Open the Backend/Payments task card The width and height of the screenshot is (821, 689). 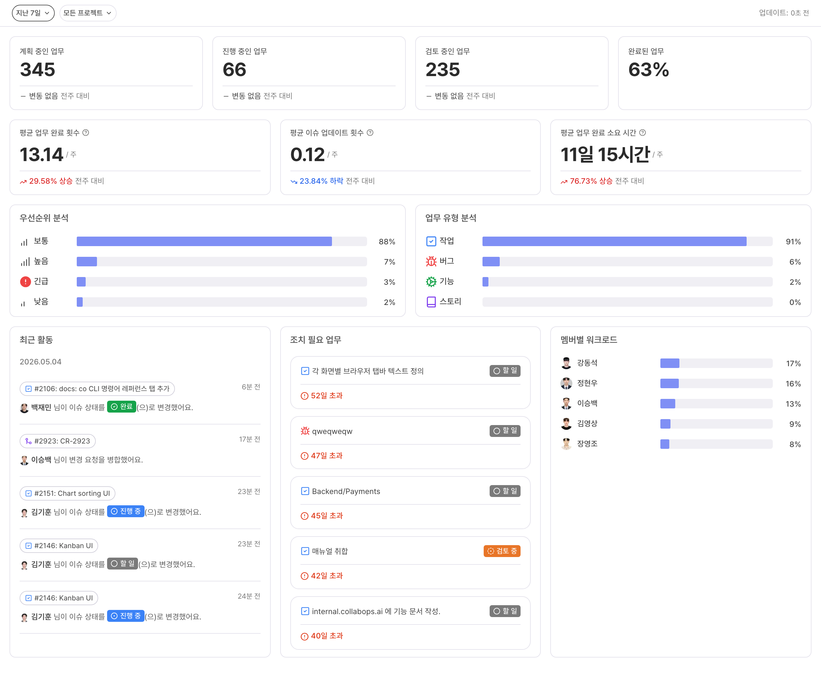click(x=410, y=503)
